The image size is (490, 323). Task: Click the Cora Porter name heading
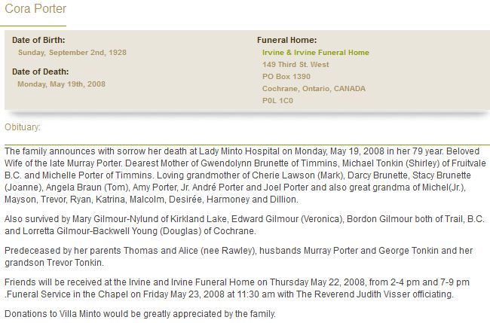(35, 10)
